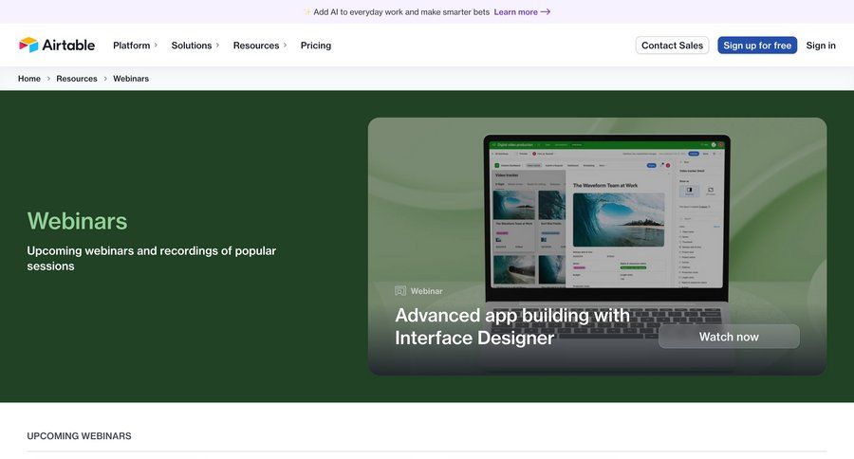Click the sparkle icon in the AI banner

(307, 12)
